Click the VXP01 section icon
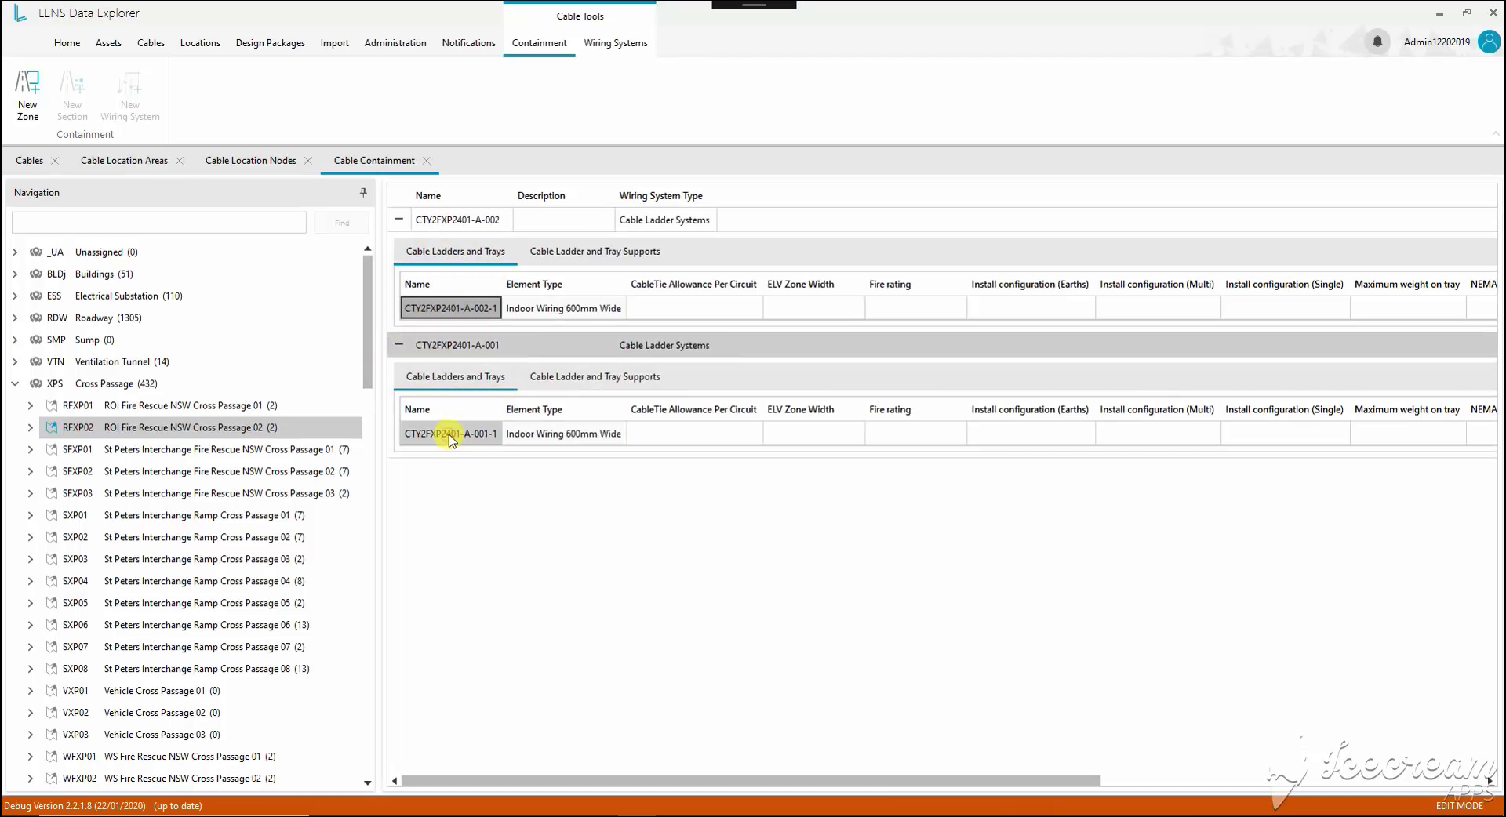 pyautogui.click(x=52, y=692)
